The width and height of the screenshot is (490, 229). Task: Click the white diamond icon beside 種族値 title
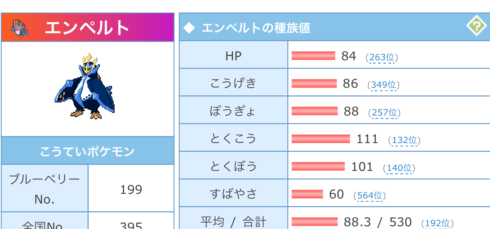click(x=189, y=28)
